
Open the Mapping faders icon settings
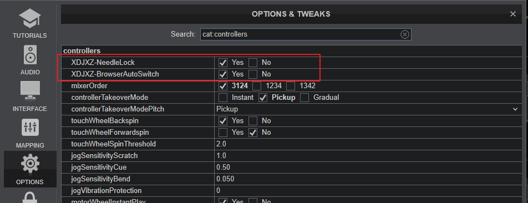click(30, 128)
